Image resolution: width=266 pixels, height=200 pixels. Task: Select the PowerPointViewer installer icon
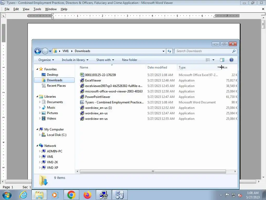(82, 97)
